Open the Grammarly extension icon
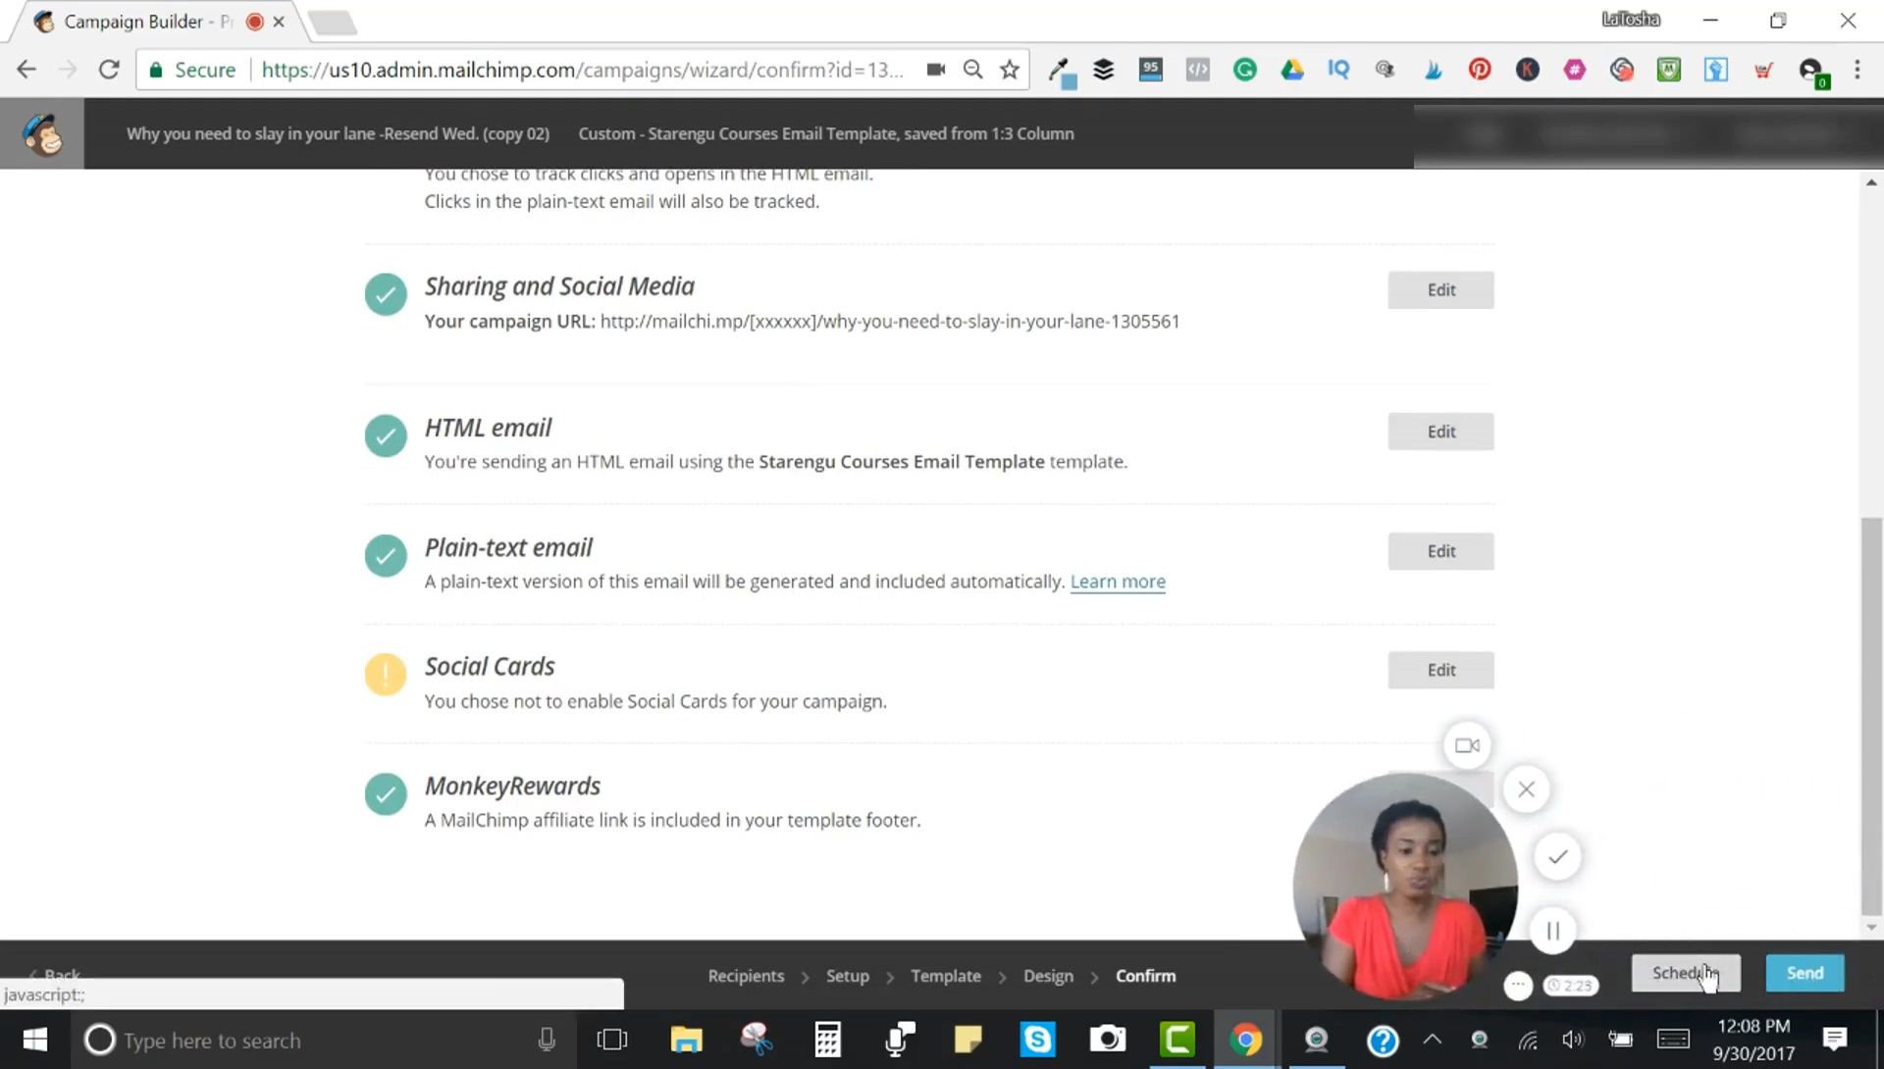Screen dimensions: 1884x1069 pyautogui.click(x=1245, y=70)
